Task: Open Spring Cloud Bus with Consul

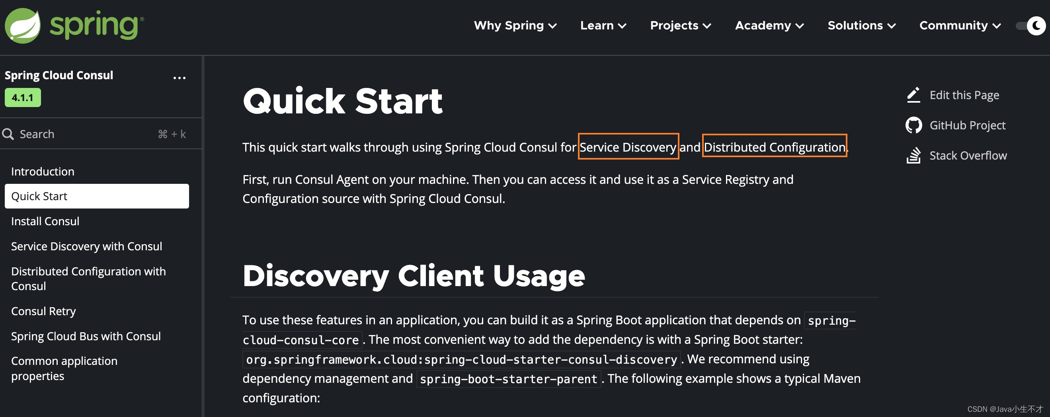Action: pos(86,336)
